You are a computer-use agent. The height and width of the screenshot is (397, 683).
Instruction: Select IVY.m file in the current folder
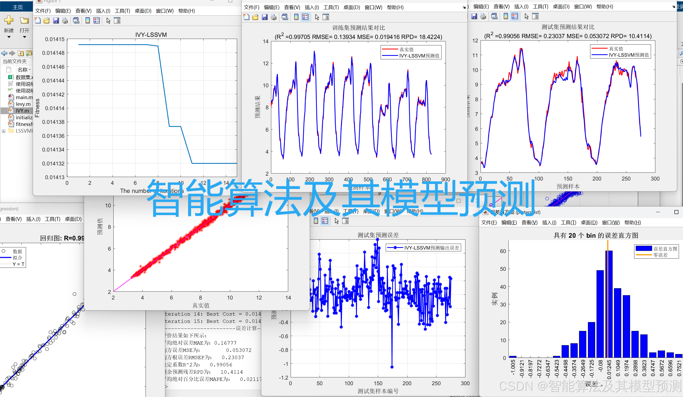pos(22,111)
